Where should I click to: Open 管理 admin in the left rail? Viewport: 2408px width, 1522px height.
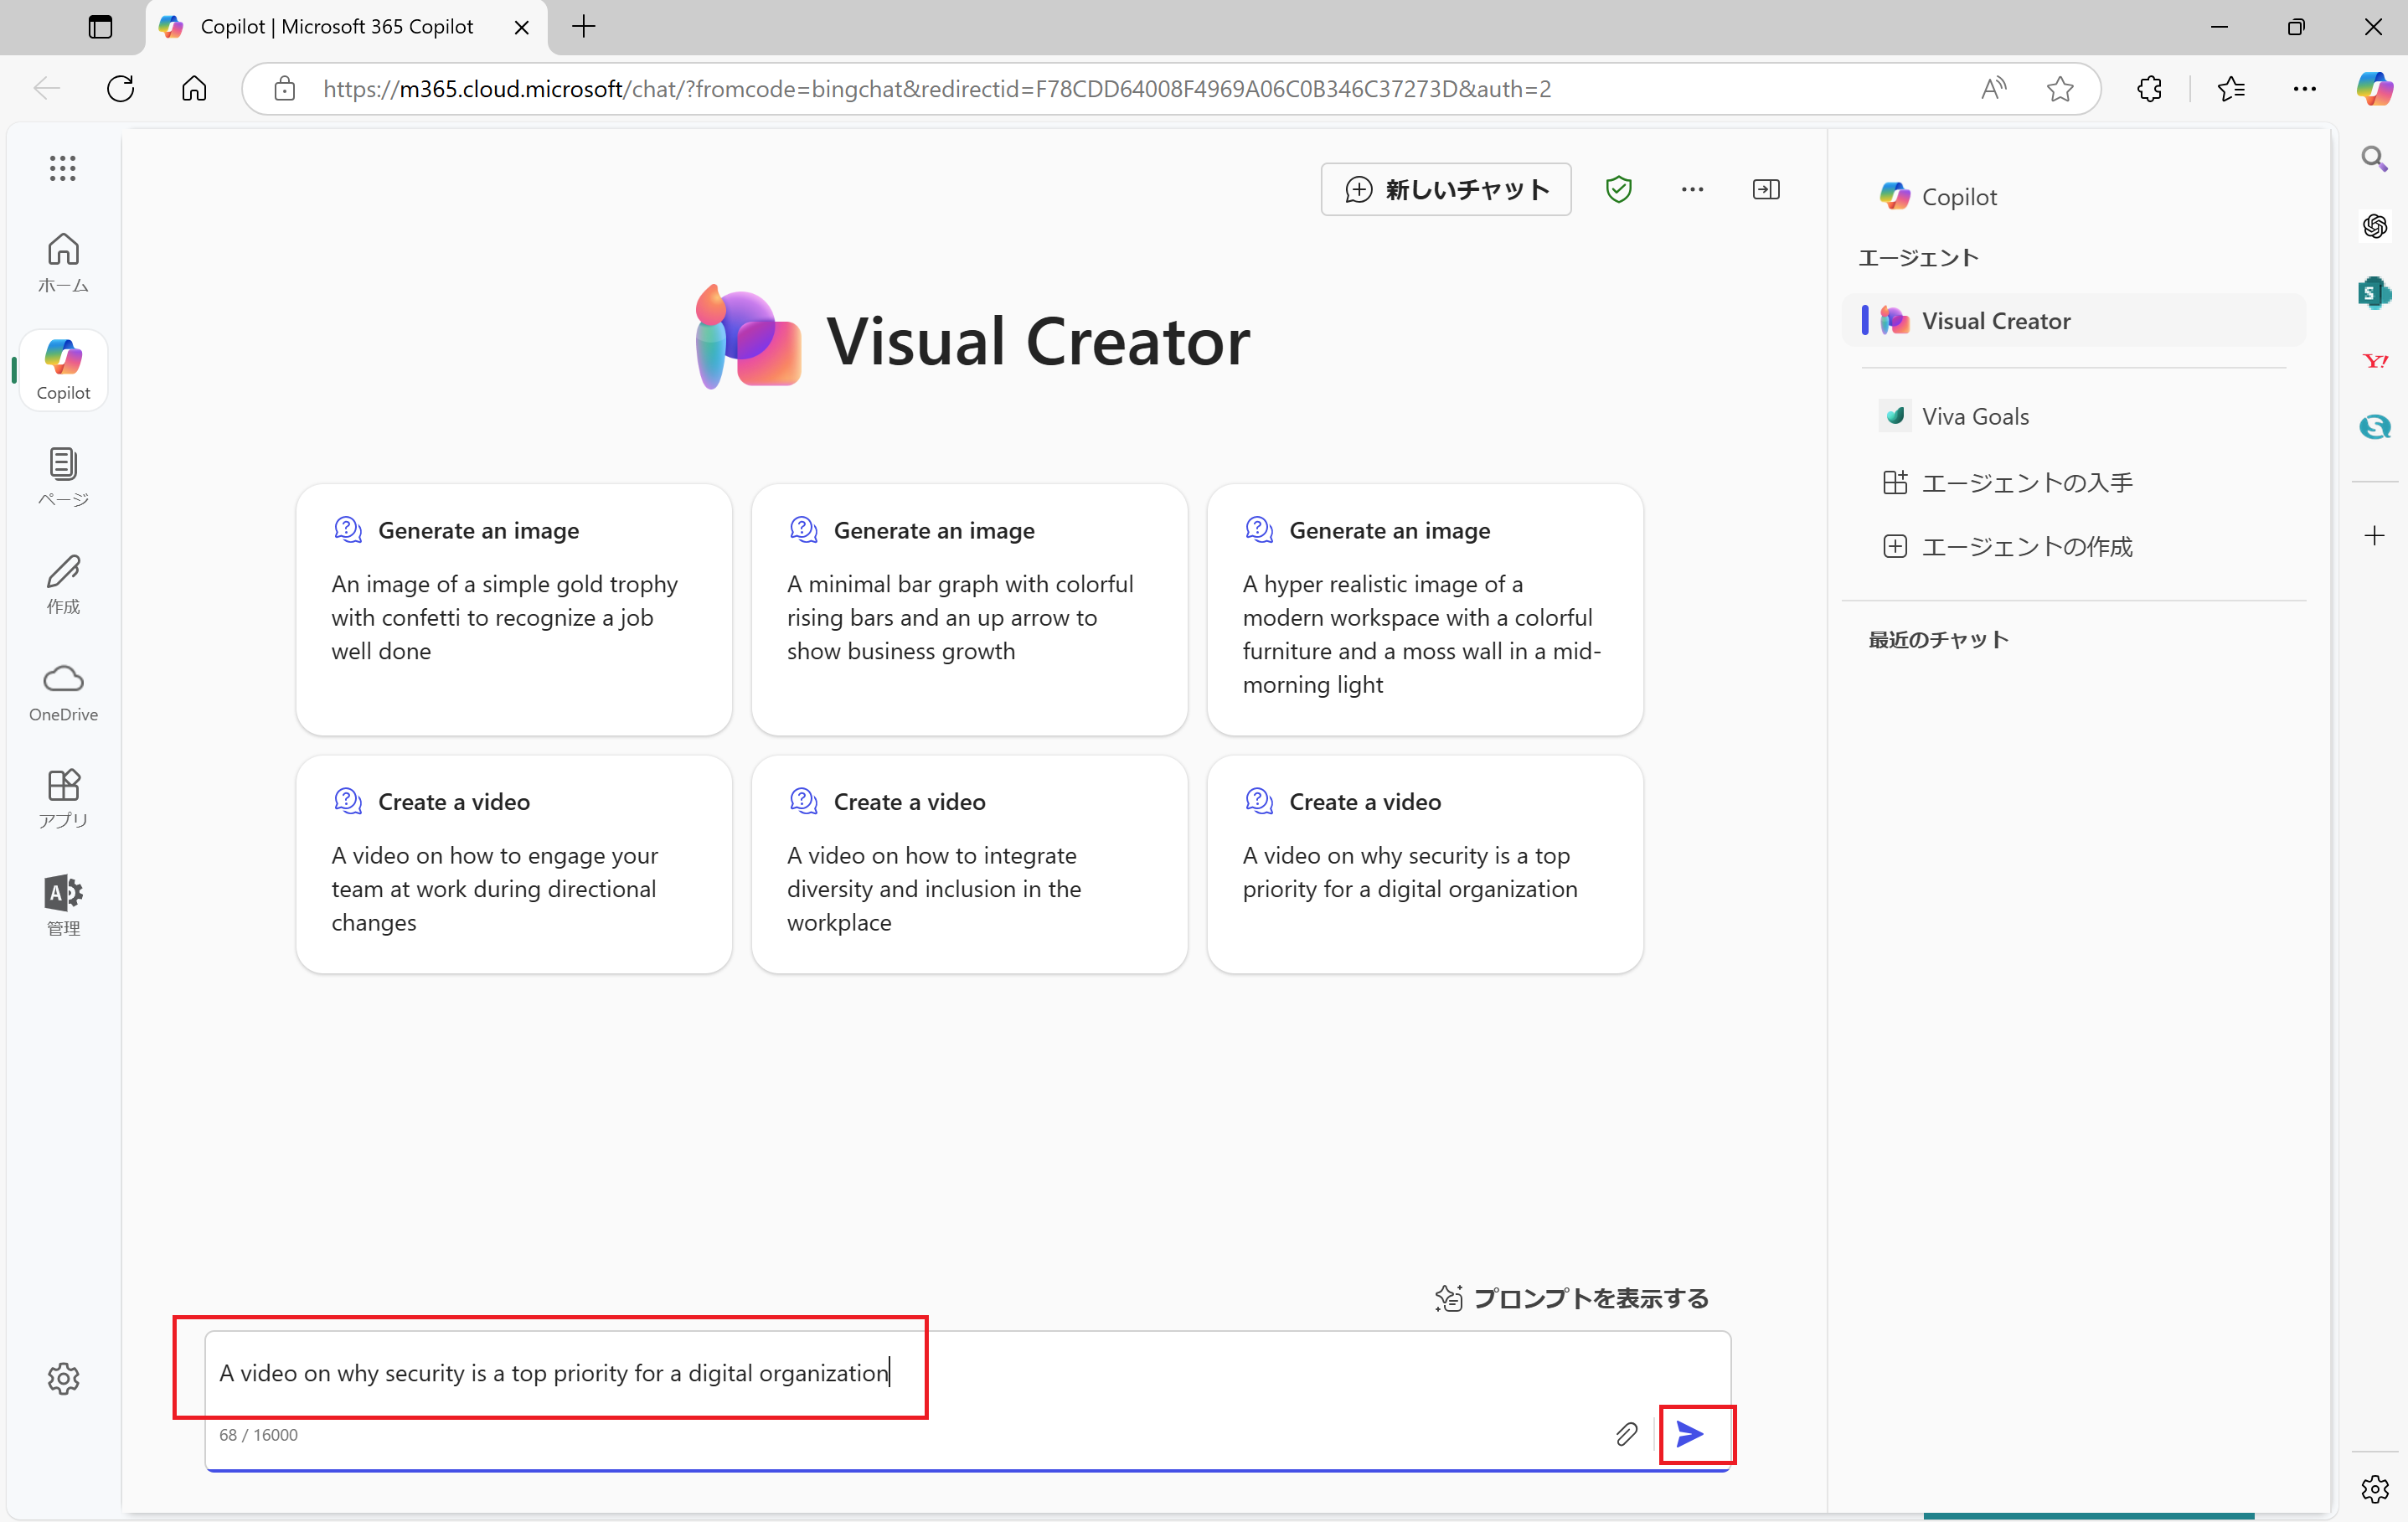[63, 906]
